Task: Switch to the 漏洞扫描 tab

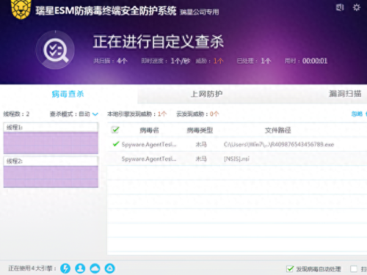Action: pos(345,94)
